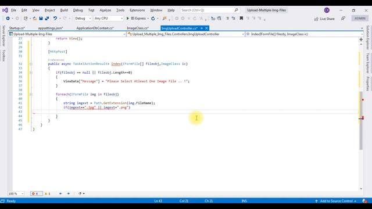Click the increase indent toolbar icon
Image resolution: width=372 pixels, height=209 pixels.
[x=219, y=18]
